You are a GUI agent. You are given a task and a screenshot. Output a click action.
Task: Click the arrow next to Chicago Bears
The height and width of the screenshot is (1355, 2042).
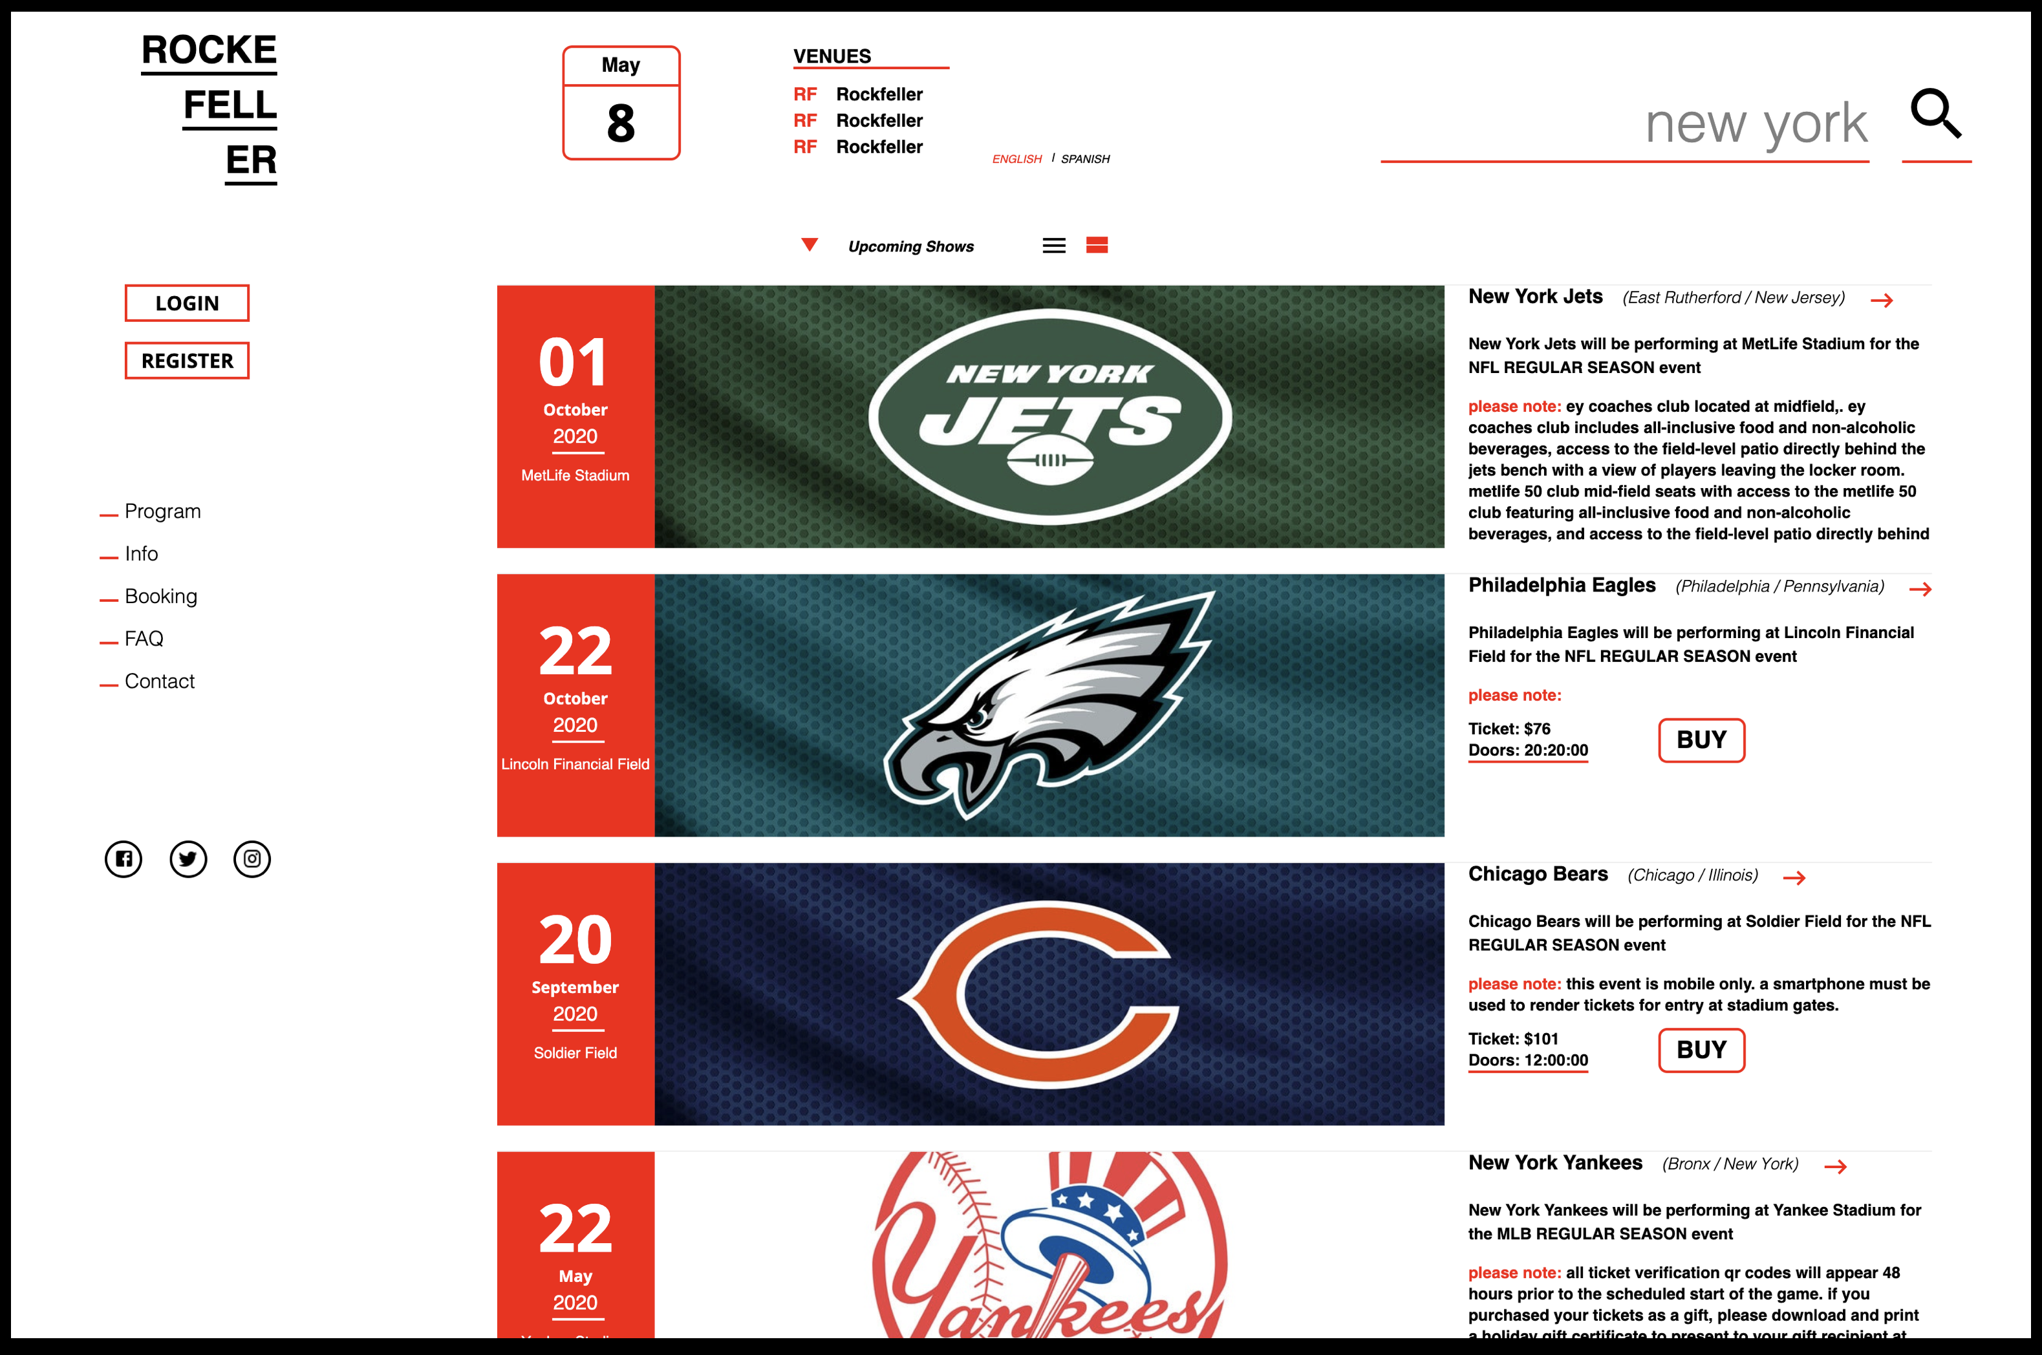click(1794, 878)
